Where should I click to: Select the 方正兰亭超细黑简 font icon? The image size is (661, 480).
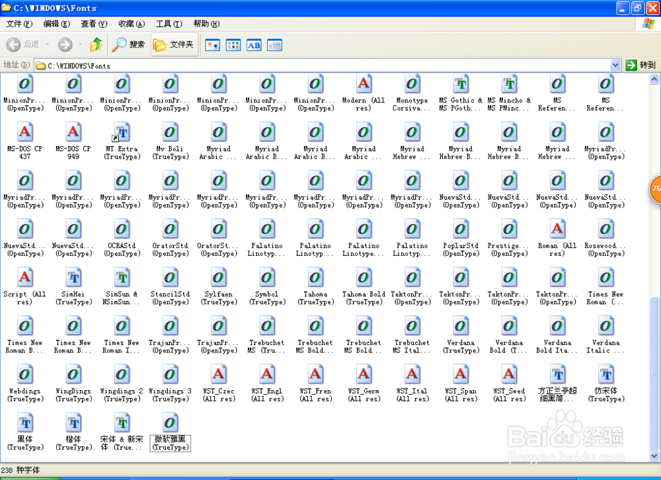pyautogui.click(x=557, y=374)
